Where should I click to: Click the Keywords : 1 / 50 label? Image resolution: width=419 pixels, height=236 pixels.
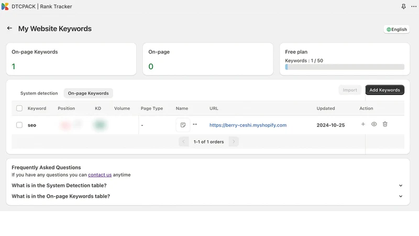tap(304, 61)
